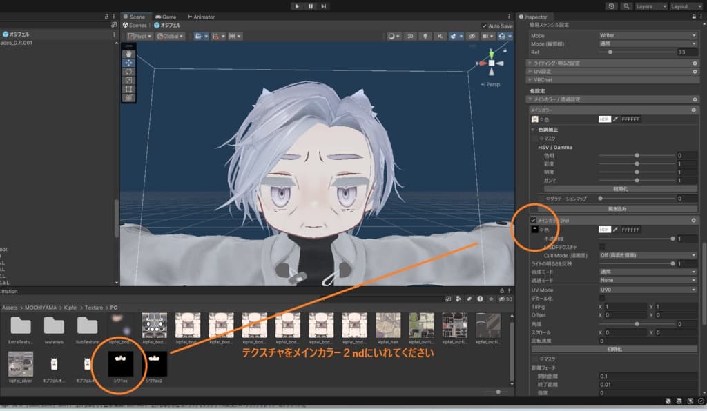Viewport: 707px width, 411px height.
Task: Disable the メインカラー 2nd checkbox
Action: tap(534, 220)
